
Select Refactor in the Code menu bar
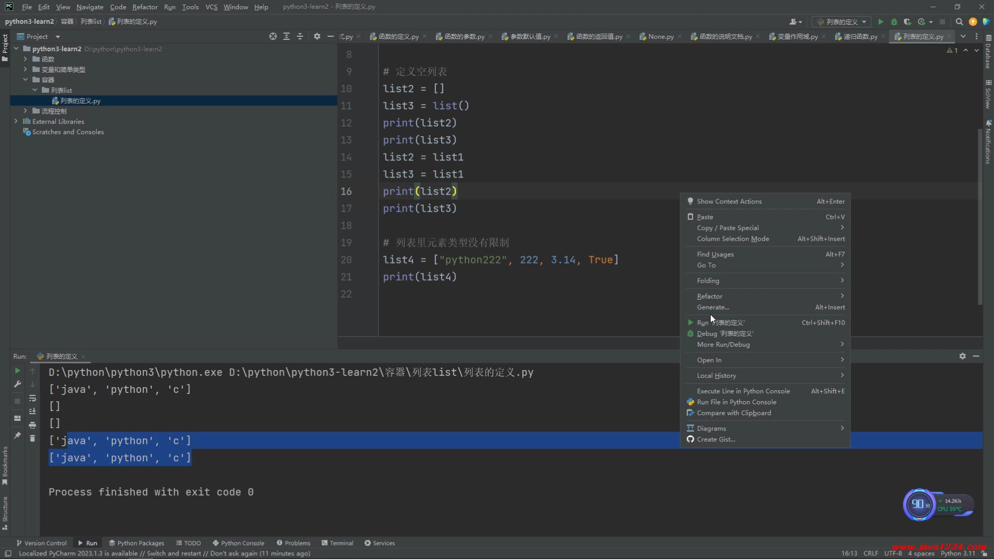point(144,7)
